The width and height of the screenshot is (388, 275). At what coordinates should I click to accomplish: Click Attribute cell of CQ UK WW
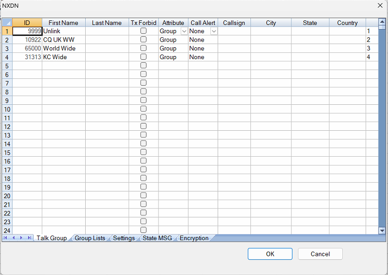173,40
